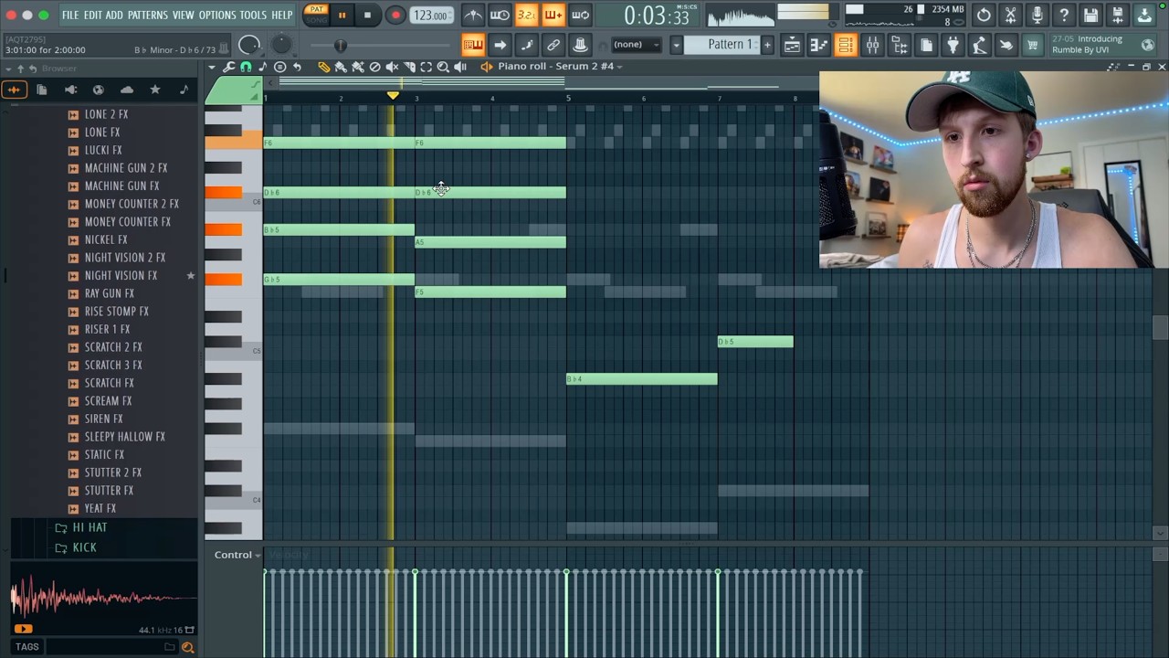Pause playback with the pause button

[342, 16]
